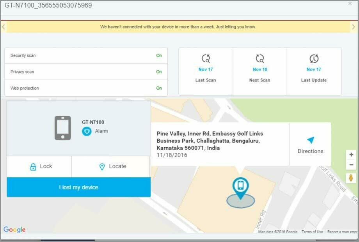Disable Web protection
359x242 pixels.
click(159, 88)
